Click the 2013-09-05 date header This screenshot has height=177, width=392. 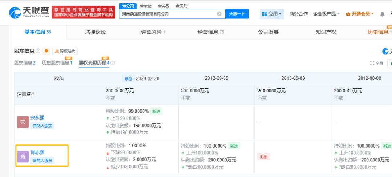[x=216, y=78]
